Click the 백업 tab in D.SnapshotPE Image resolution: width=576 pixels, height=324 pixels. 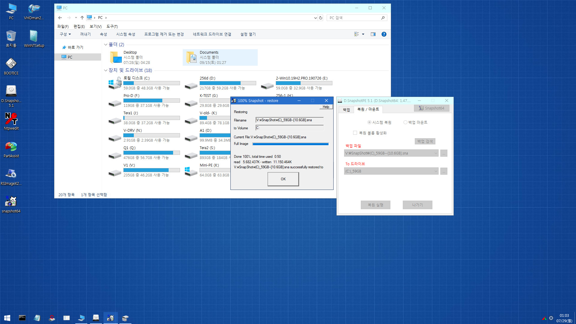(x=345, y=109)
